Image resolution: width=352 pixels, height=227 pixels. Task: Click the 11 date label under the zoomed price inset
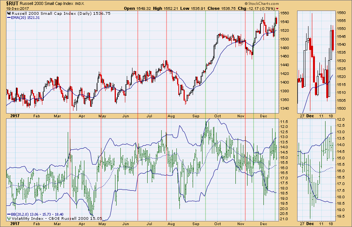tap(321, 116)
